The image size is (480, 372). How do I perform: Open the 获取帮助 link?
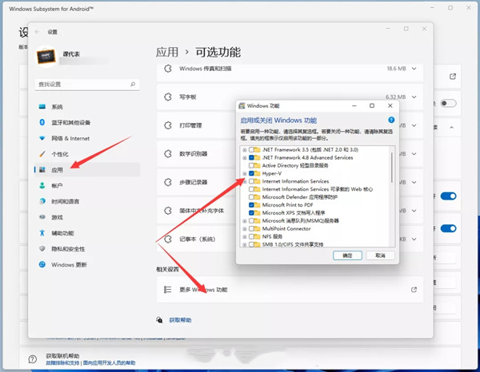(180, 320)
